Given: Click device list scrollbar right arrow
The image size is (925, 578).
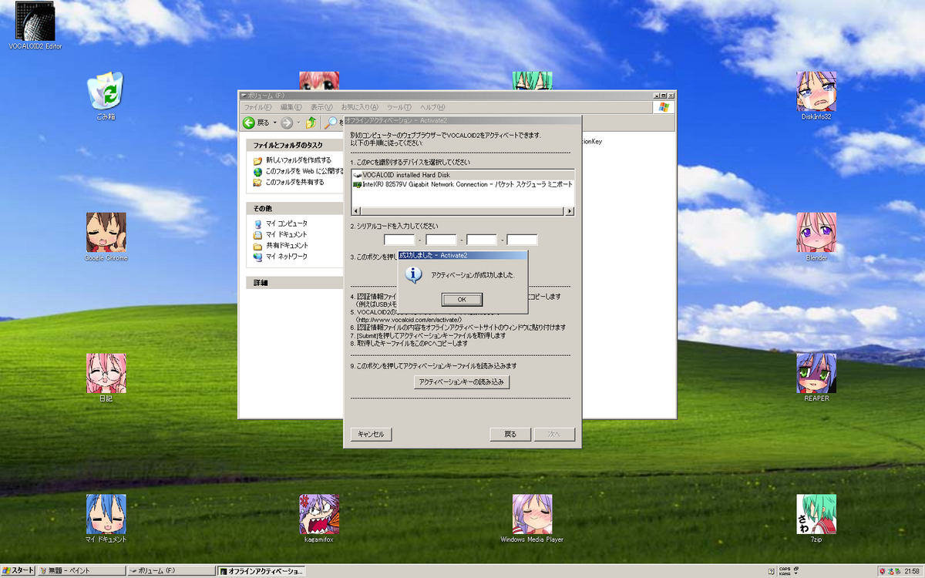Looking at the screenshot, I should pos(570,210).
